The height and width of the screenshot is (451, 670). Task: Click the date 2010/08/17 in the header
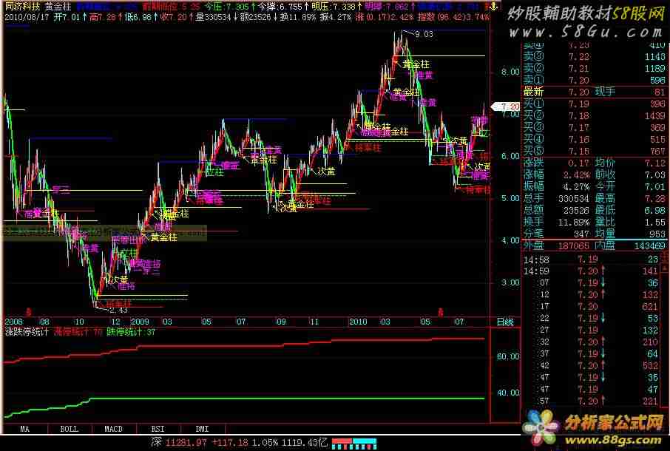(27, 17)
